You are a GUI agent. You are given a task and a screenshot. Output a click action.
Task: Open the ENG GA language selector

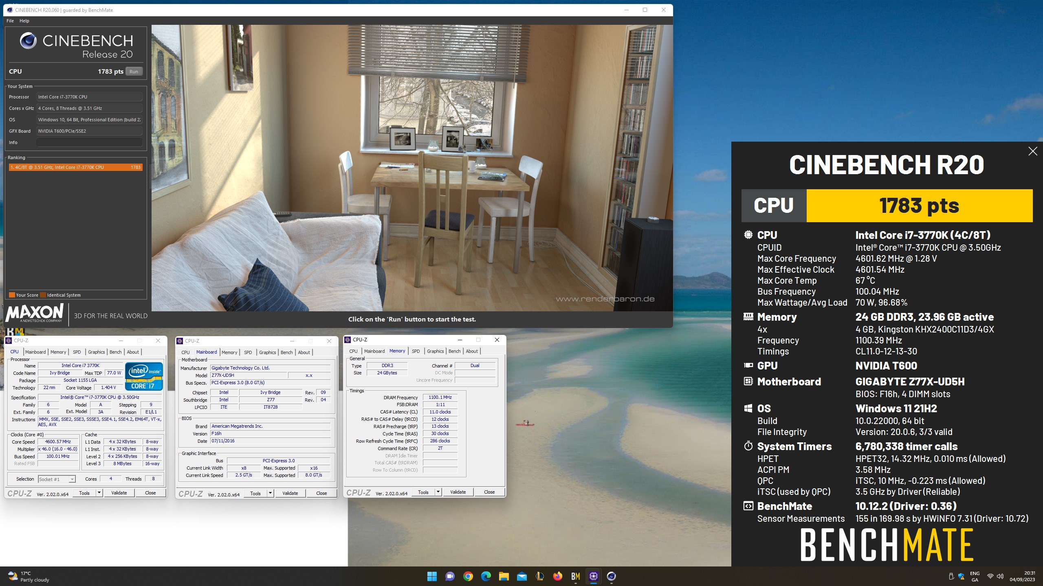coord(975,576)
